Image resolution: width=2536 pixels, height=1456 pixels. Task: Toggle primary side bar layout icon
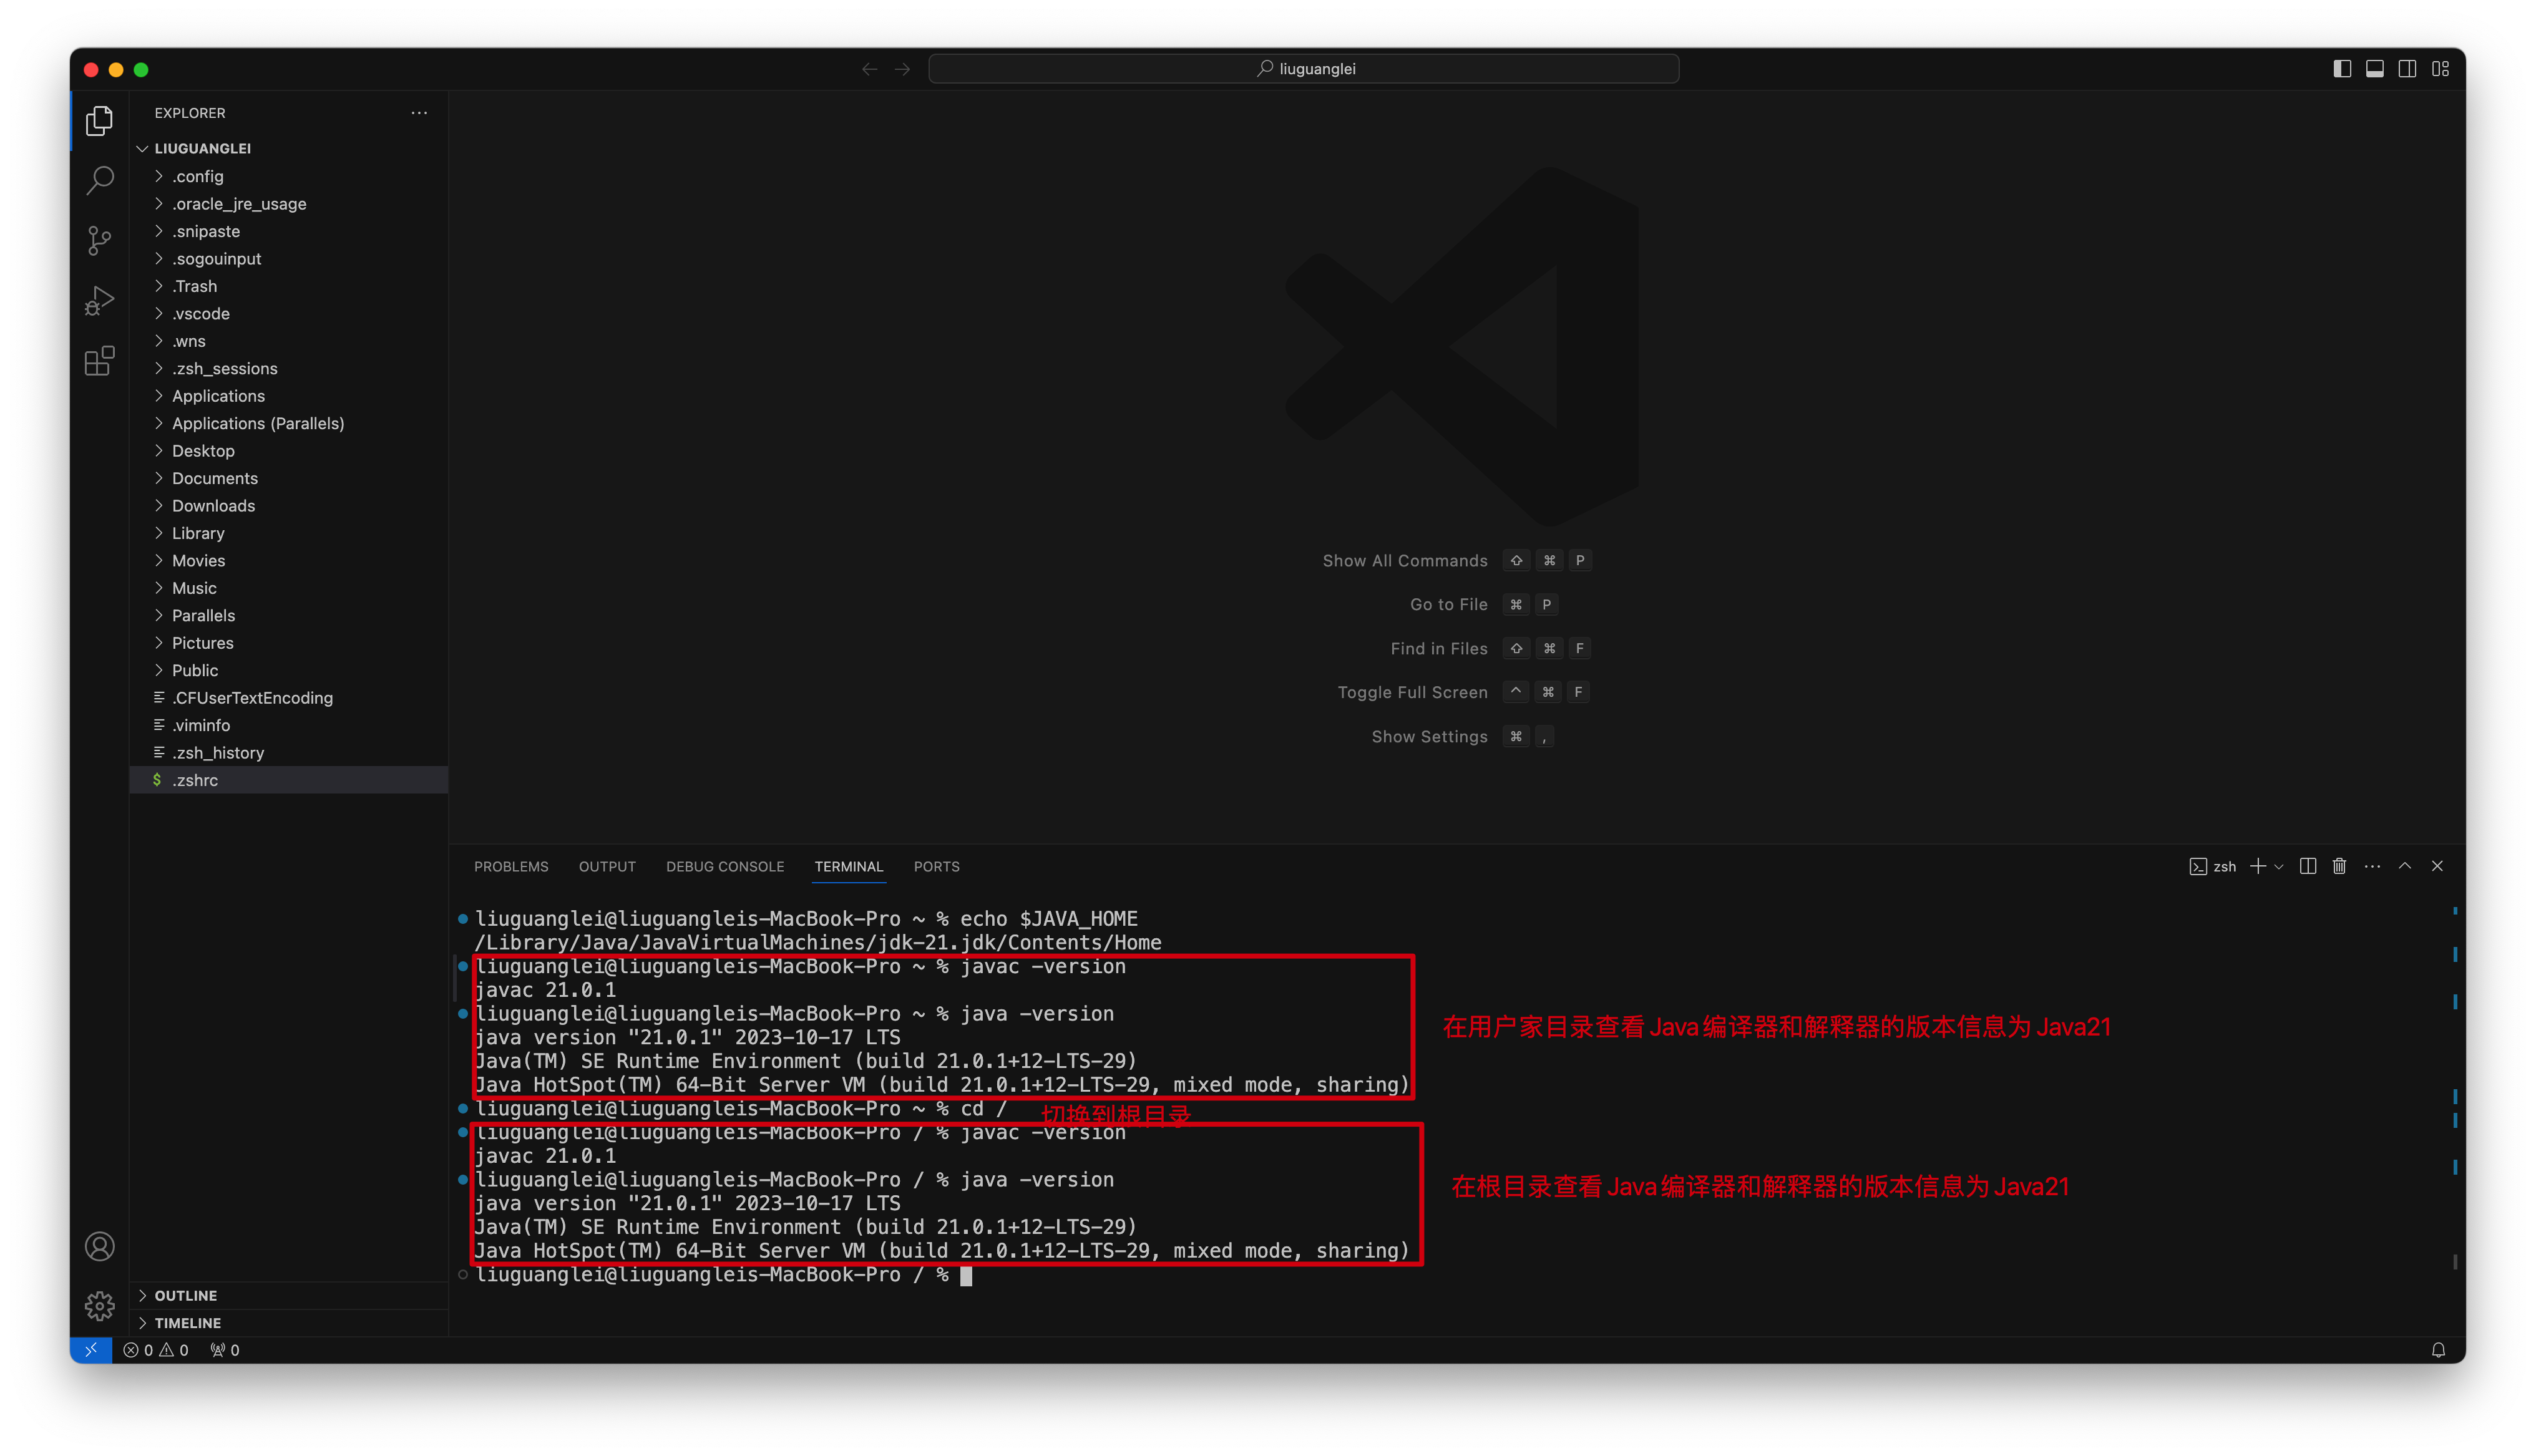pos(2342,68)
